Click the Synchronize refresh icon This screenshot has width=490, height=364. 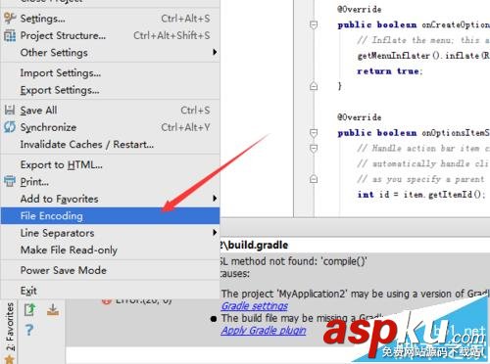(x=10, y=127)
